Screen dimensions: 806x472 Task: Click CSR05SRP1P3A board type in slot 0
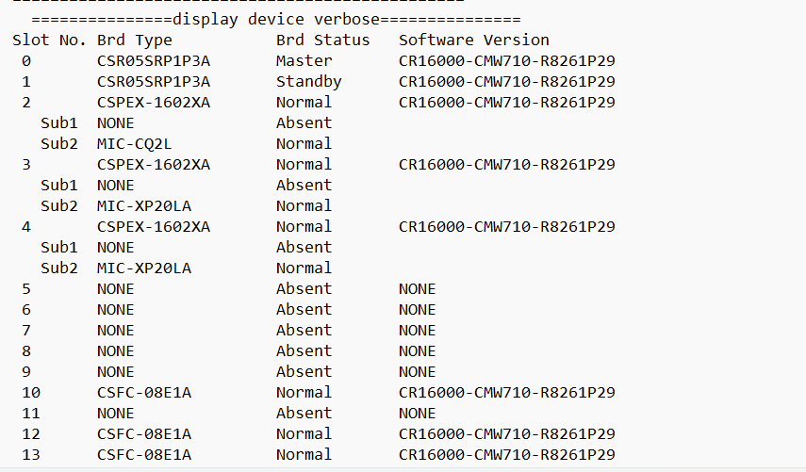tap(153, 60)
